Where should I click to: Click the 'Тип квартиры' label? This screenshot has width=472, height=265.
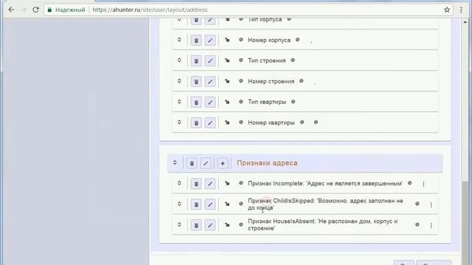pos(267,102)
